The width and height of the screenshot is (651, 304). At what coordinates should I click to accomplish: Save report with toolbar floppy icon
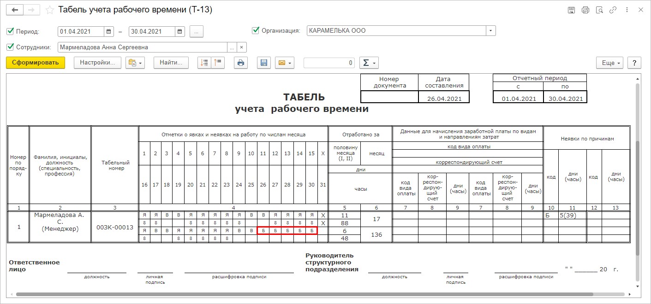coord(264,63)
